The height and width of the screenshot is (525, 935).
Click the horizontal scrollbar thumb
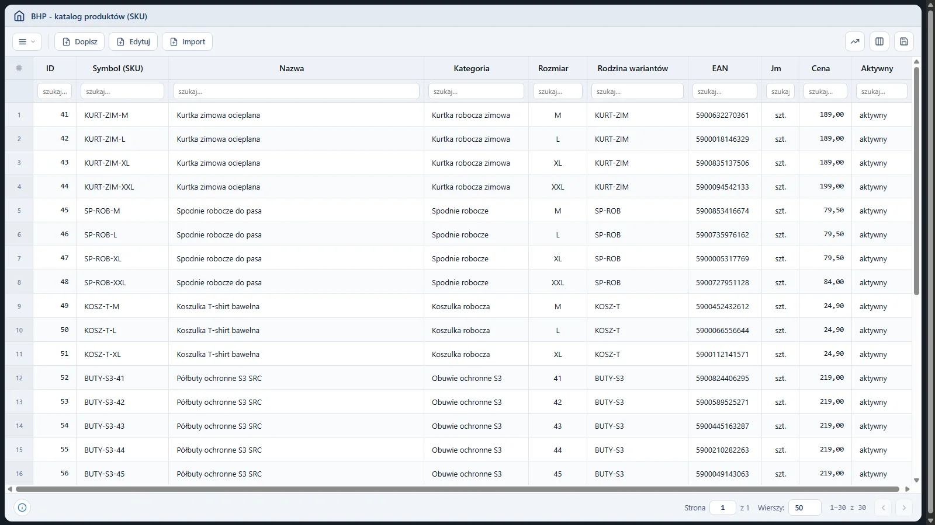coord(457,489)
